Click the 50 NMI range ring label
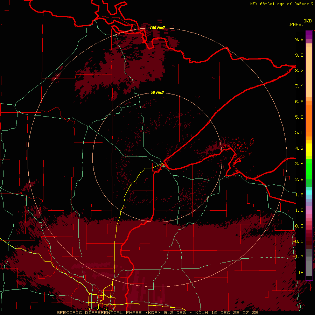 pyautogui.click(x=157, y=92)
